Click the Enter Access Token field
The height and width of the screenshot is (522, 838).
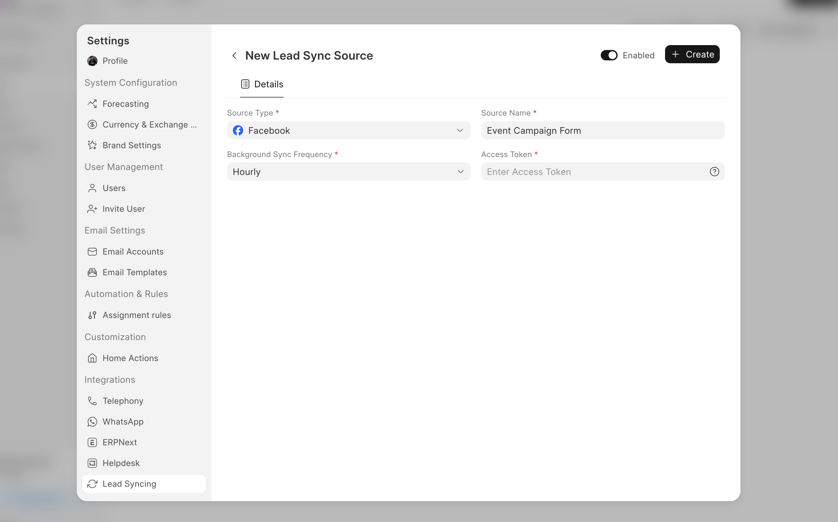(x=587, y=172)
